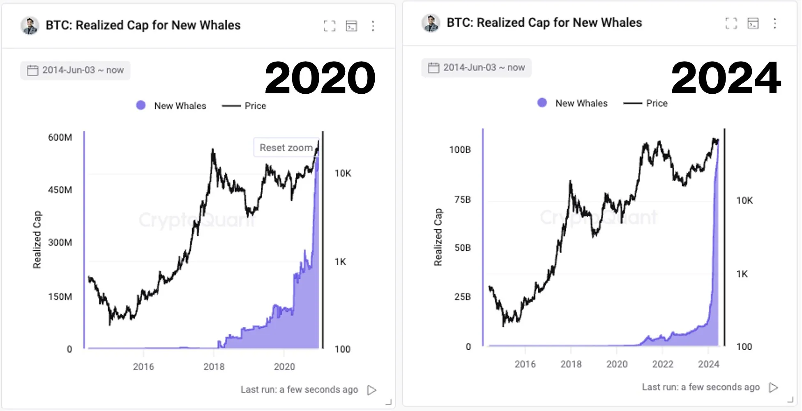Click the calendar icon on the 2024 chart
Image resolution: width=802 pixels, height=411 pixels.
[x=433, y=67]
